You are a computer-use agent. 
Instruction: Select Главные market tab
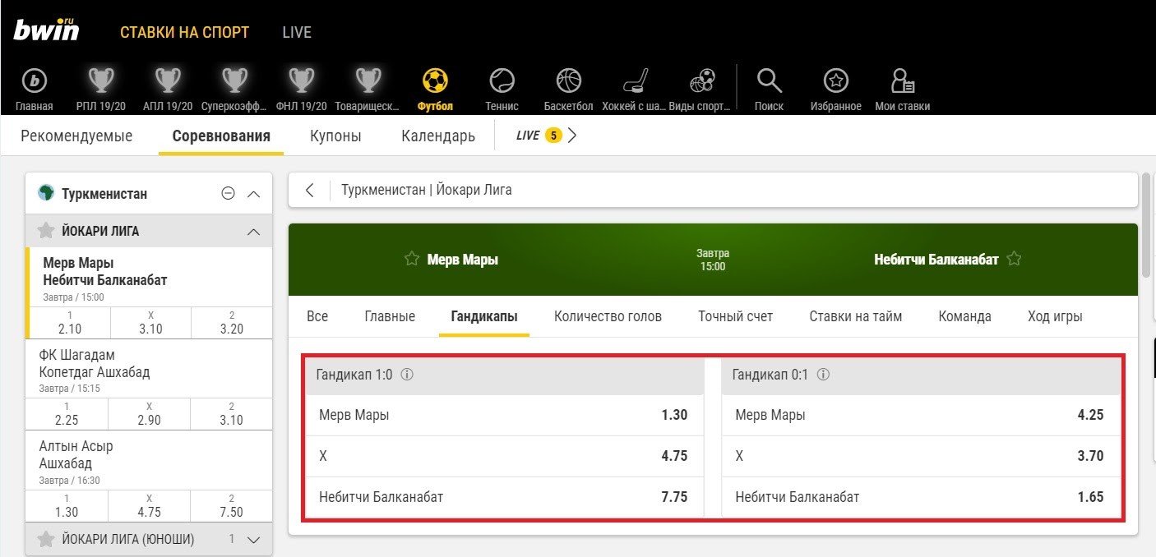tap(390, 316)
